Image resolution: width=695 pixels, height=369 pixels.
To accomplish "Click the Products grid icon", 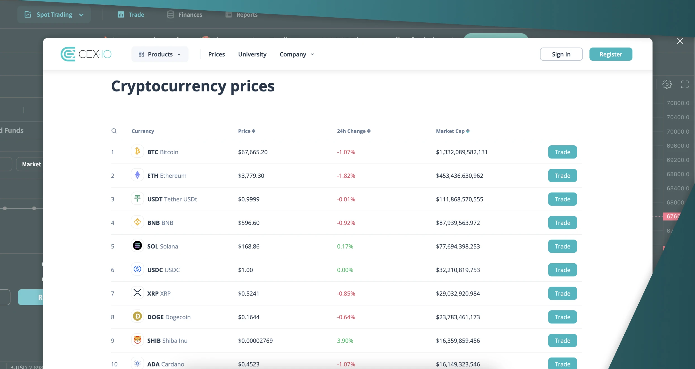I will pyautogui.click(x=141, y=54).
